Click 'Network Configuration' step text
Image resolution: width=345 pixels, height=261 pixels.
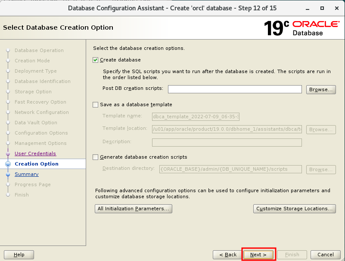coord(42,112)
